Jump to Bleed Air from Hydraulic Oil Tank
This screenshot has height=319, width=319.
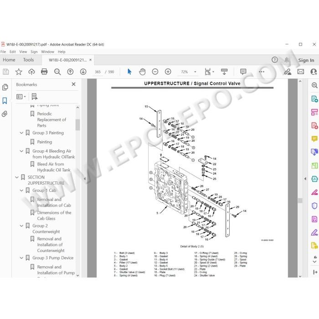click(x=53, y=167)
